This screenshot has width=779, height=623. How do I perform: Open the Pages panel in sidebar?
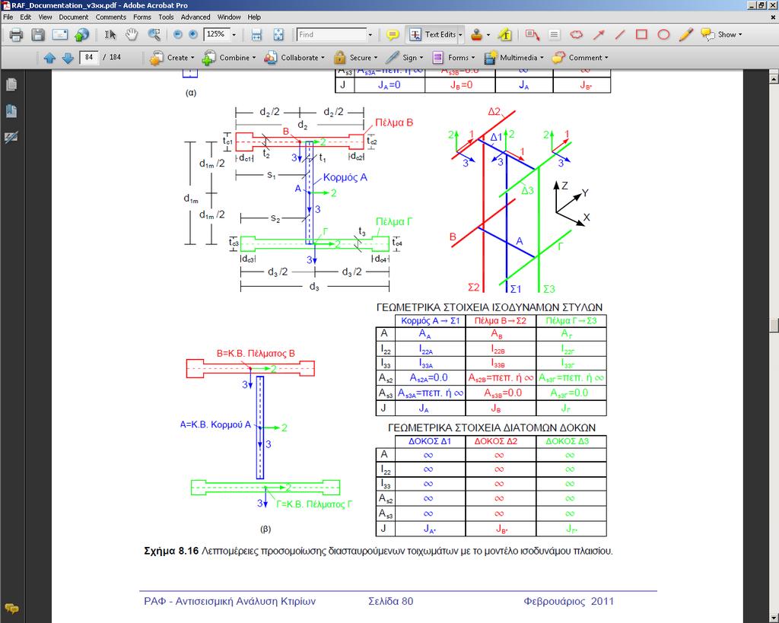tap(11, 84)
